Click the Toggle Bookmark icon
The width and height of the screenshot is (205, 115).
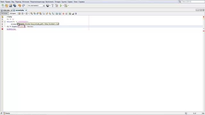point(53,13)
